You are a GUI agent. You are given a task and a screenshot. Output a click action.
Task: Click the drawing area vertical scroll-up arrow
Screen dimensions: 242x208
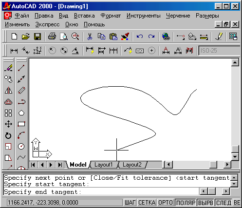pyautogui.click(x=235, y=62)
